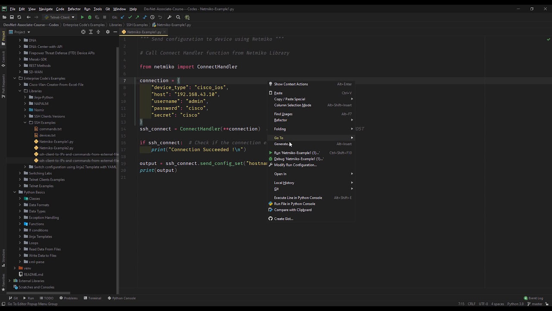Click the Reload from disk icon
The width and height of the screenshot is (552, 311).
coord(19,17)
